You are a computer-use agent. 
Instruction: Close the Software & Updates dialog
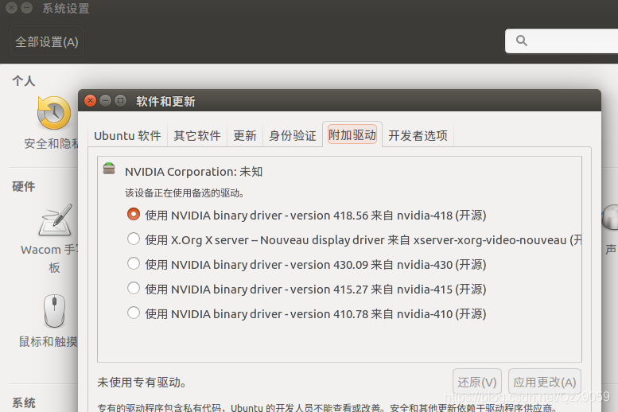pos(90,101)
